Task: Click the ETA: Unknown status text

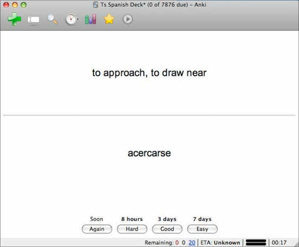Action: (220, 243)
